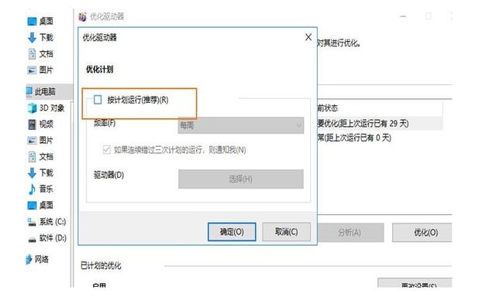Open the Videos (视频) folder icon
The height and width of the screenshot is (300, 496).
(32, 124)
